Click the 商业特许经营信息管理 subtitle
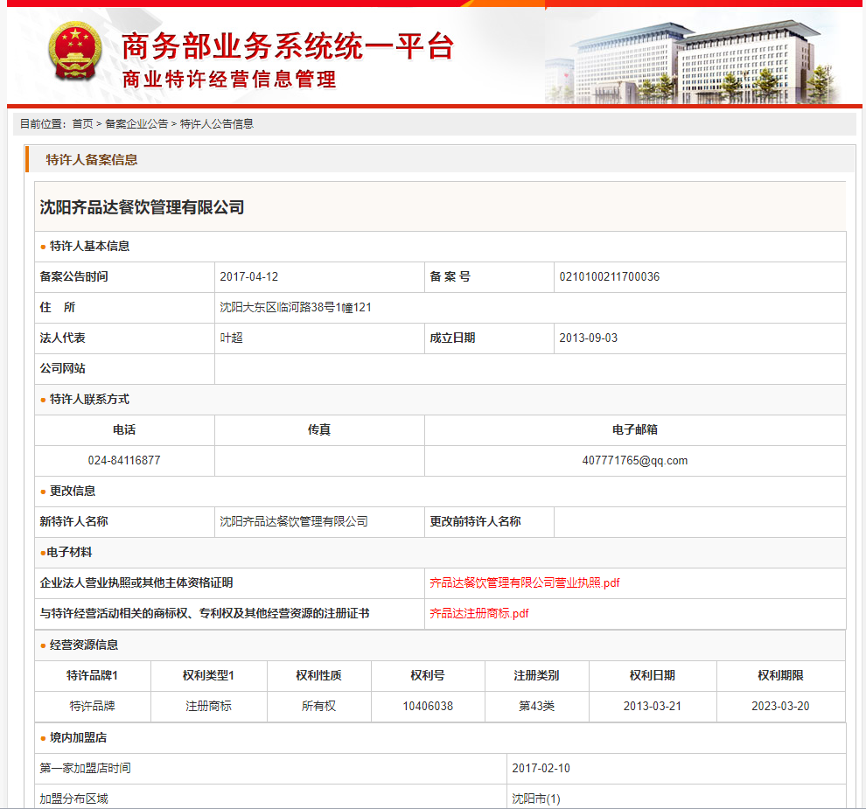866x809 pixels. pyautogui.click(x=228, y=79)
